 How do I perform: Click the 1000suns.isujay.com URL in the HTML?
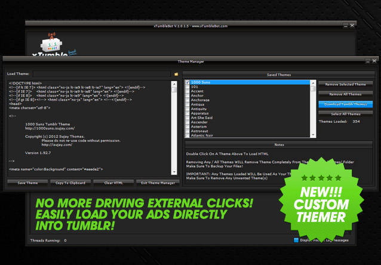(50, 128)
